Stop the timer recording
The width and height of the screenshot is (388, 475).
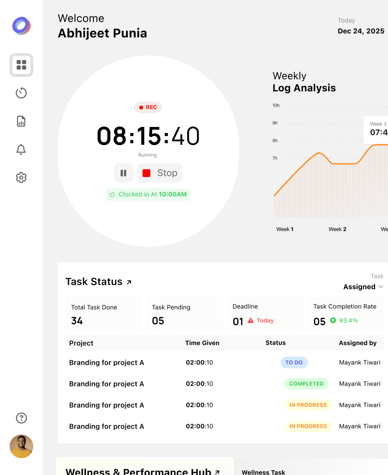[160, 173]
